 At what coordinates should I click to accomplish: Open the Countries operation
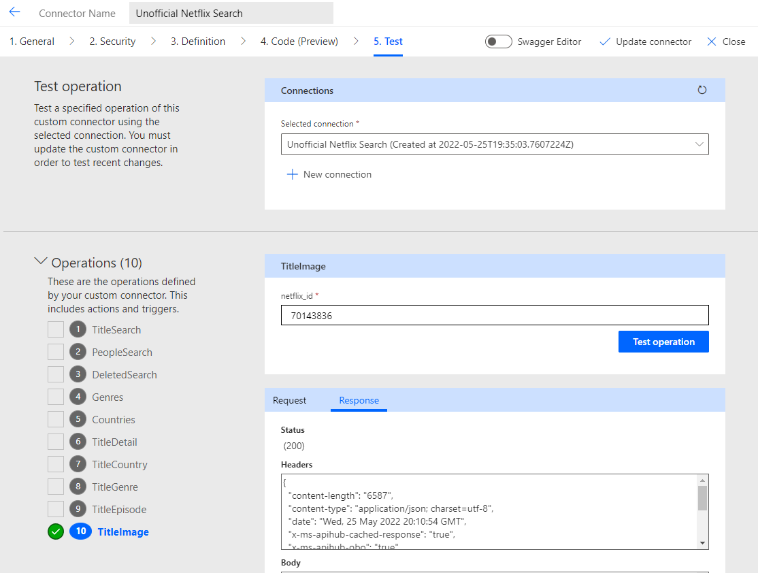(114, 420)
